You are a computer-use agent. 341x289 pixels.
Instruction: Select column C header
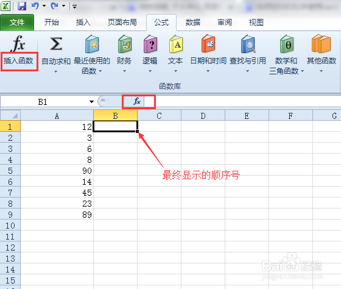click(x=159, y=115)
